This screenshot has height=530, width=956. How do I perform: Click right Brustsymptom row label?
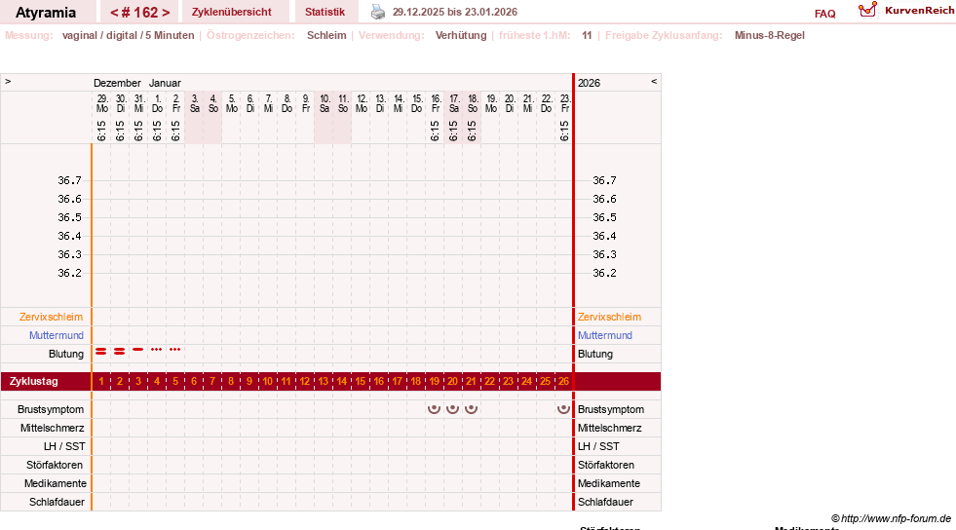[x=611, y=409]
